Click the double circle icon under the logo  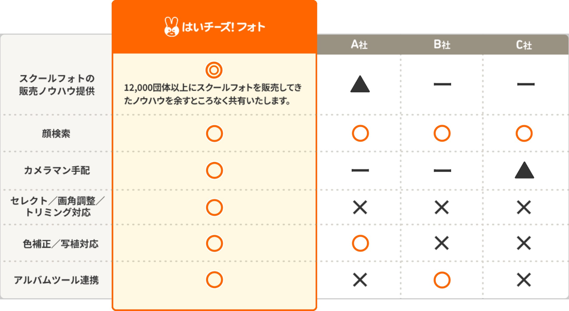(214, 71)
